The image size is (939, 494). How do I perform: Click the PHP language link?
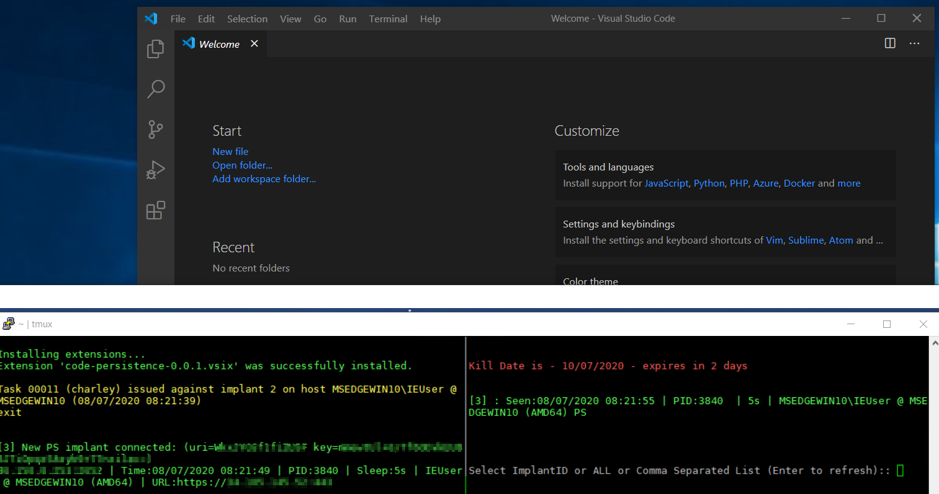(x=739, y=183)
